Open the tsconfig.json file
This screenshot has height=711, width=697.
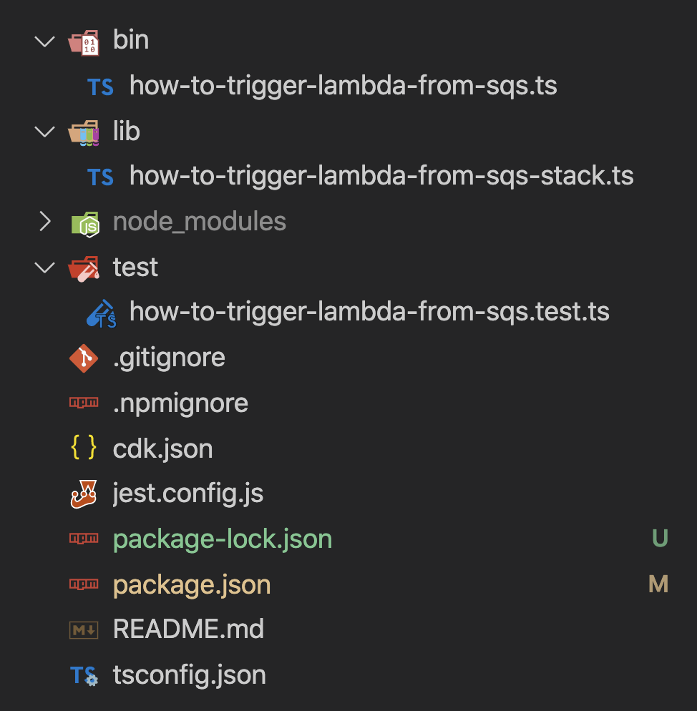189,675
